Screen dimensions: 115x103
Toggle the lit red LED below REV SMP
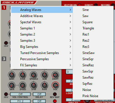pyautogui.click(x=55, y=101)
